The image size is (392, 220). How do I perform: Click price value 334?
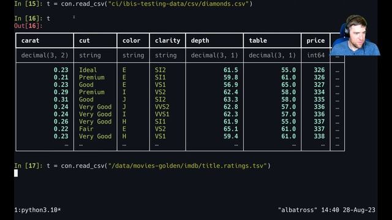click(319, 92)
